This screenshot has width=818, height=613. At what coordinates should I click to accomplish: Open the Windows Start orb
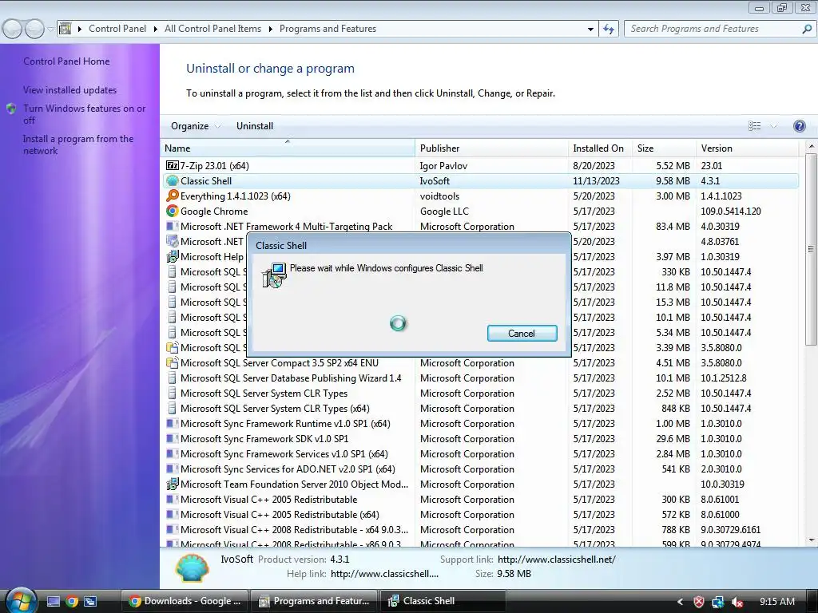pos(21,602)
